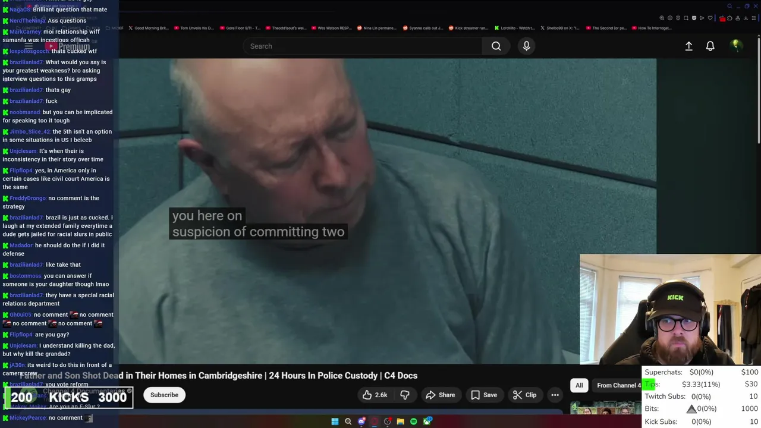The image size is (761, 428).
Task: Open the three-dot more actions menu
Action: 555,395
